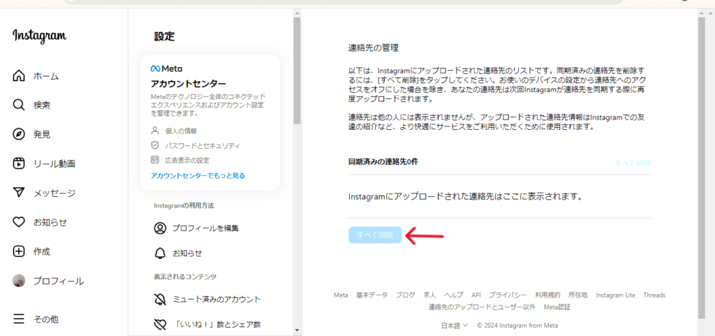
Task: Click the 発見 compass icon
Action: tap(18, 135)
